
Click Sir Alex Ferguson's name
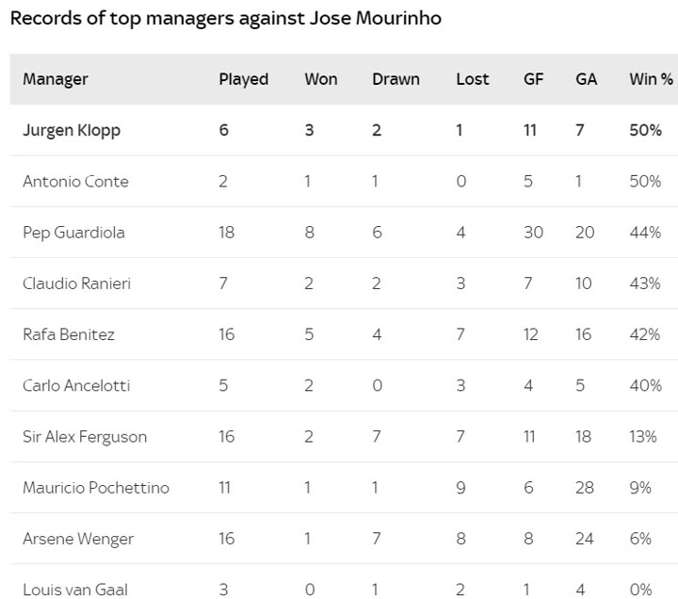85,437
